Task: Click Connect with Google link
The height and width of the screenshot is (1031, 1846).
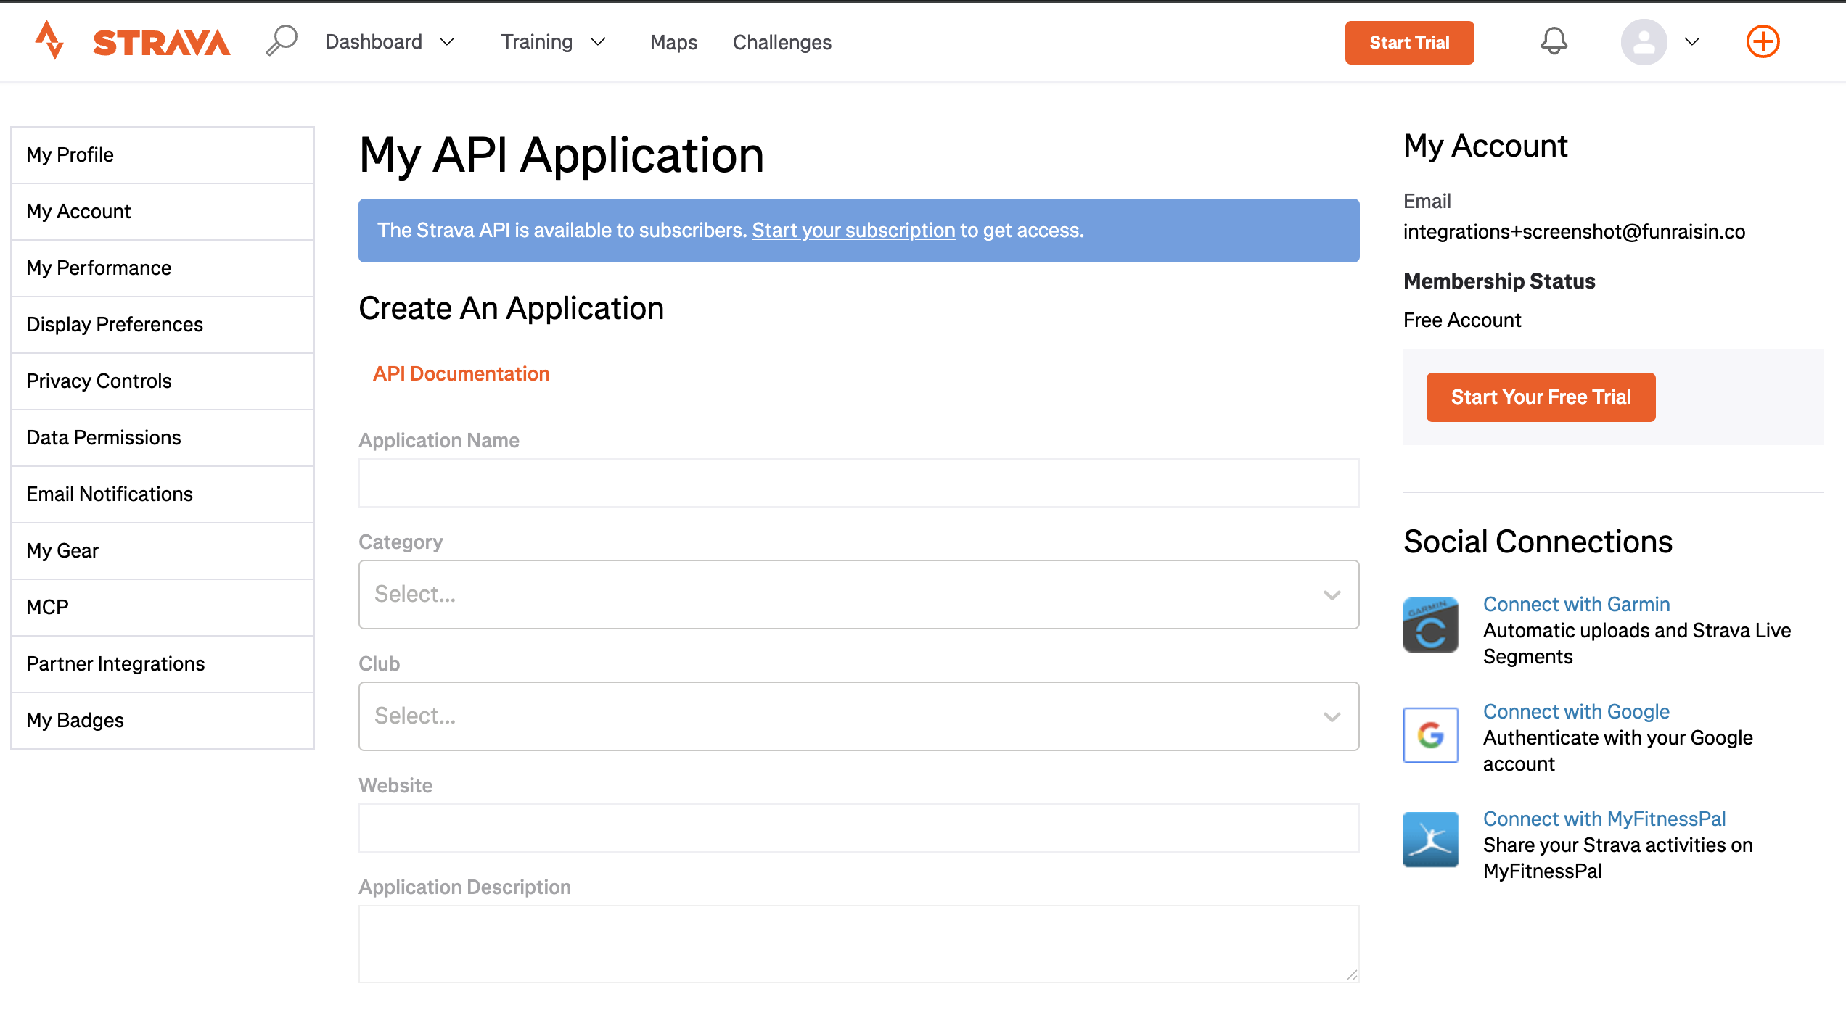Action: tap(1576, 712)
